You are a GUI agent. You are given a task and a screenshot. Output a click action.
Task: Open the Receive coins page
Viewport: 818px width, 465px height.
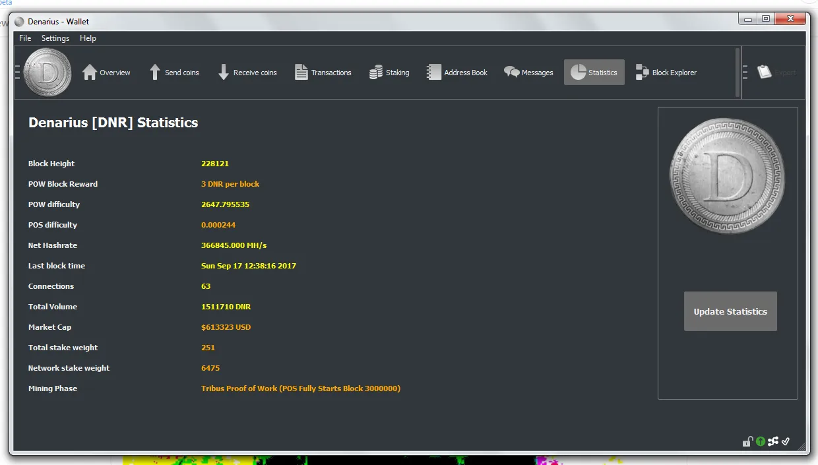(x=247, y=73)
